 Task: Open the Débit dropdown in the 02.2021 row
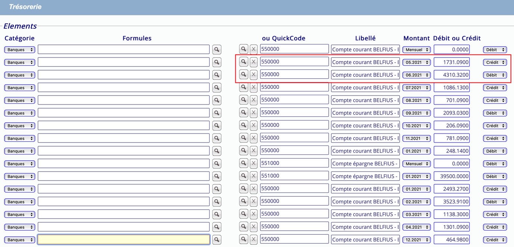tap(495, 202)
